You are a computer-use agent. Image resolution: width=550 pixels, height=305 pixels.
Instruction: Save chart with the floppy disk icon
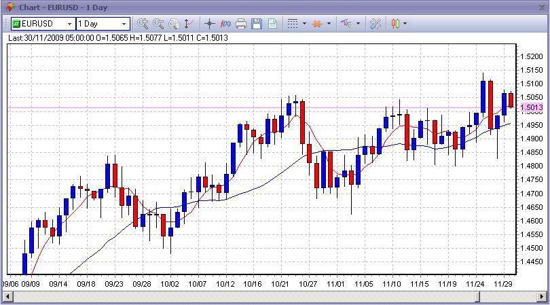pyautogui.click(x=257, y=24)
